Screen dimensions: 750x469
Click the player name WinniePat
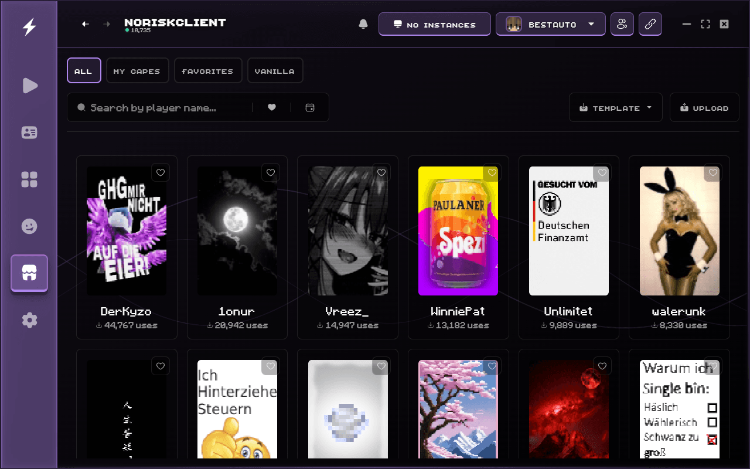tap(458, 311)
